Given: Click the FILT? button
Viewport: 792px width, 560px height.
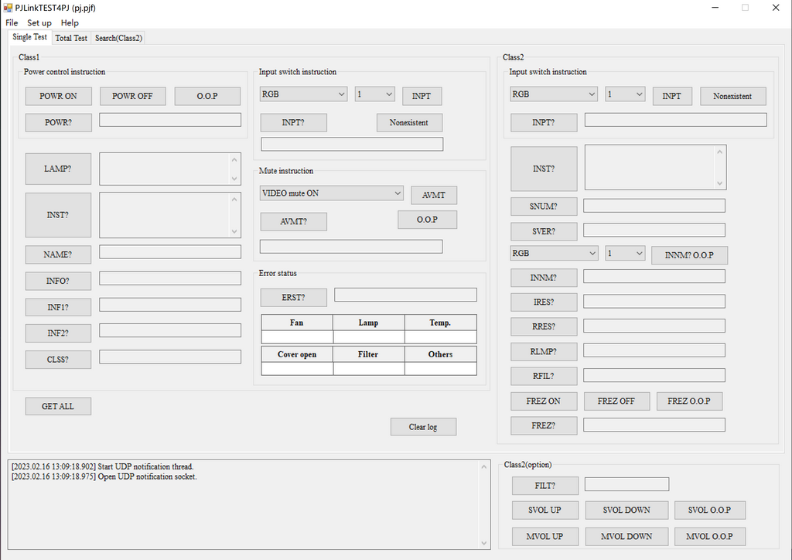Looking at the screenshot, I should [545, 486].
